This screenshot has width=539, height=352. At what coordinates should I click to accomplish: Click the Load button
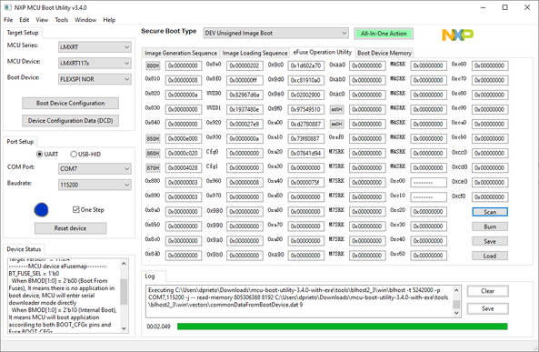(490, 256)
